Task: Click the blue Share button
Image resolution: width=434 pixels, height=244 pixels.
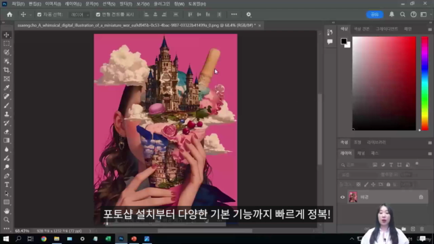Action: click(x=374, y=14)
